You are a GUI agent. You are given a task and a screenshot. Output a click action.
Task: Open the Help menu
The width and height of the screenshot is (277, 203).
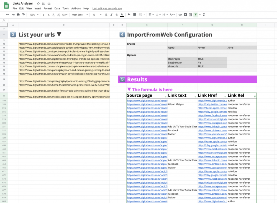tap(86, 8)
